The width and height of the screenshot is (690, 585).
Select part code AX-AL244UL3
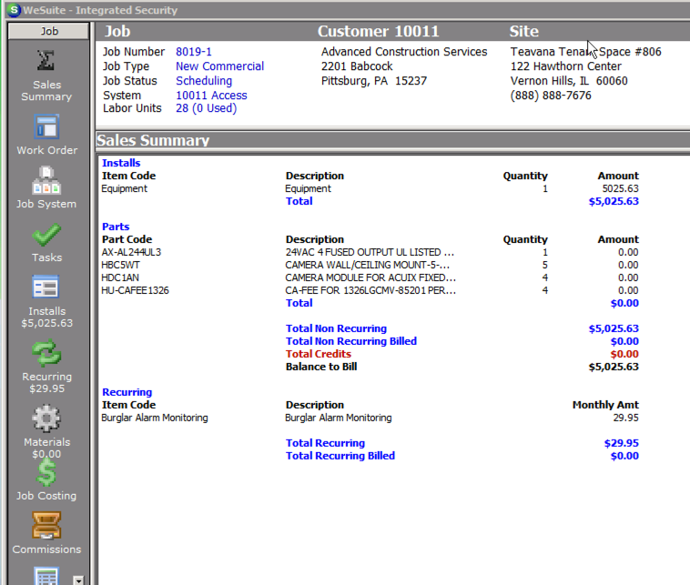pyautogui.click(x=131, y=253)
